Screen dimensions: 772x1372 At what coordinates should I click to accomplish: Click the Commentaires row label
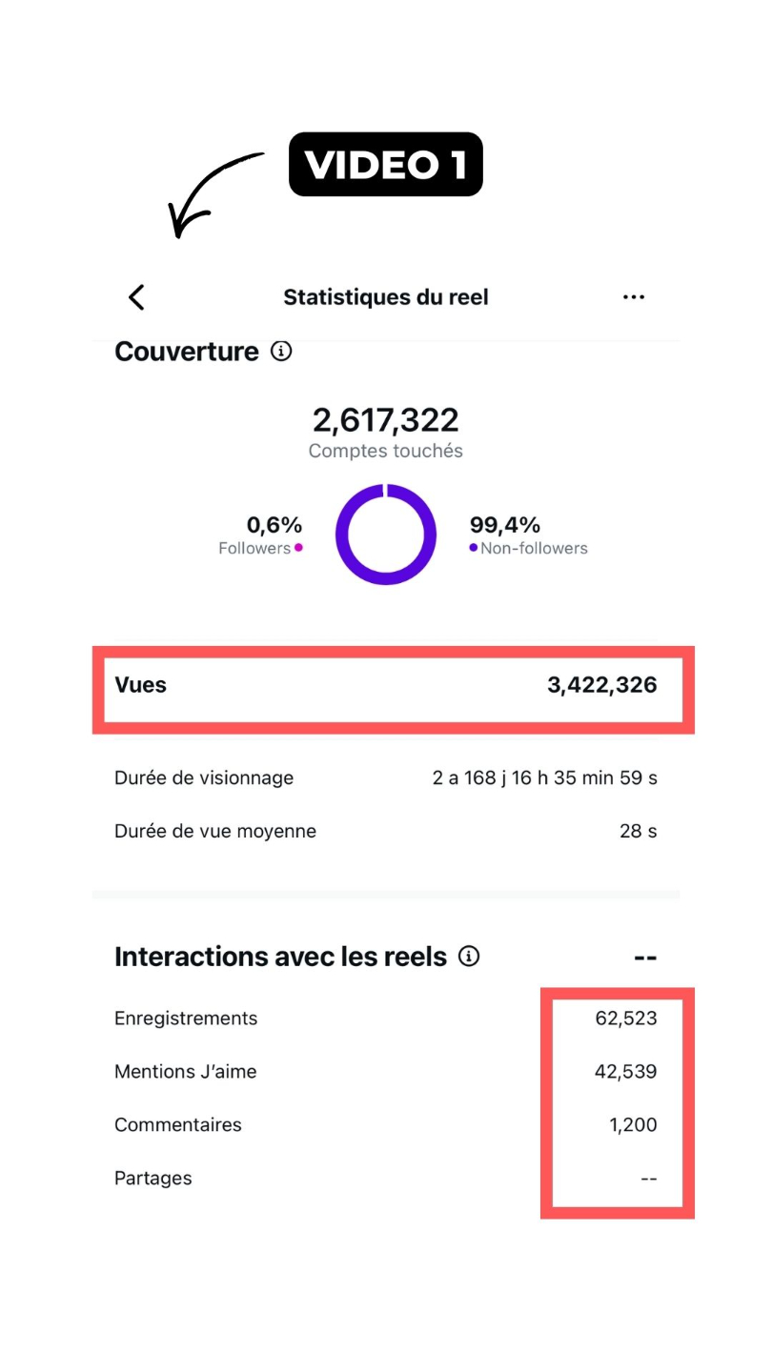point(178,1125)
